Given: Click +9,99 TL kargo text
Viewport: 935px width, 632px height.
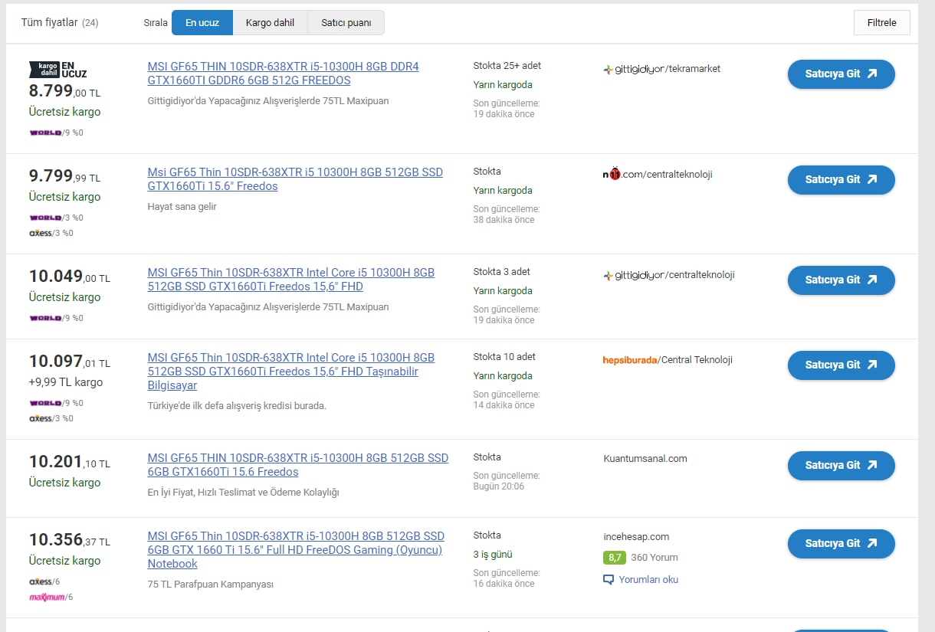Looking at the screenshot, I should pos(66,382).
